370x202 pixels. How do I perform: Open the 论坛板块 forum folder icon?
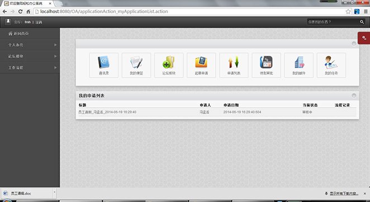(x=169, y=65)
